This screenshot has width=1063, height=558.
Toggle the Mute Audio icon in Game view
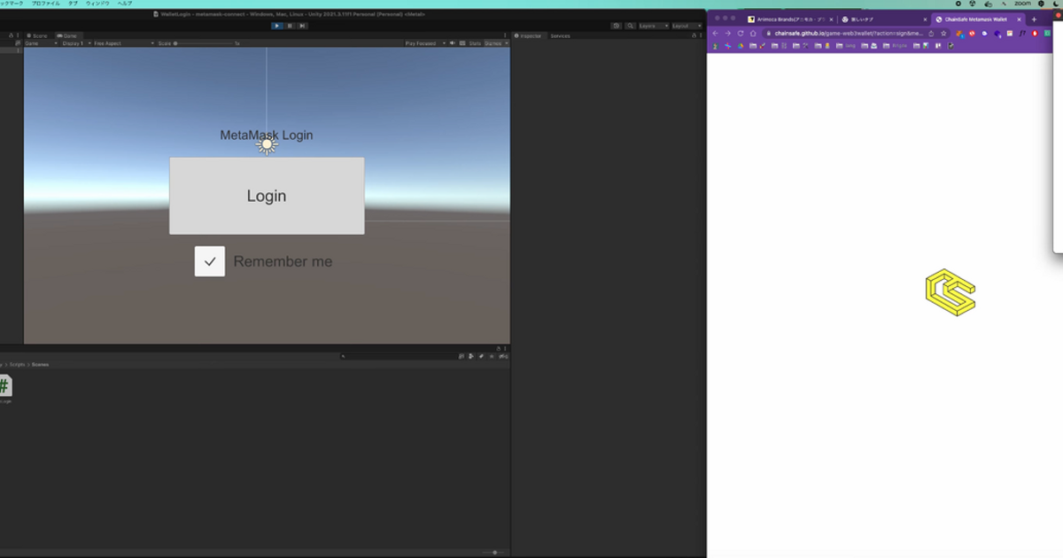point(453,43)
